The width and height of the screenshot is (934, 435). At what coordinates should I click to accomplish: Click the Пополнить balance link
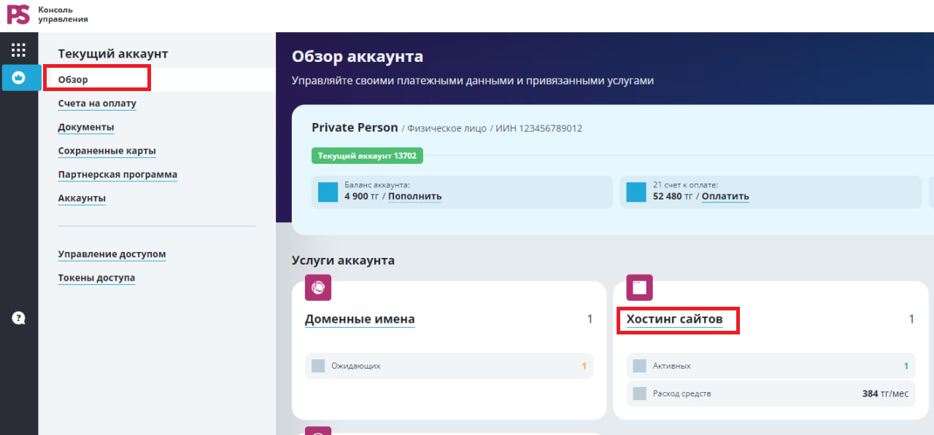[x=415, y=196]
